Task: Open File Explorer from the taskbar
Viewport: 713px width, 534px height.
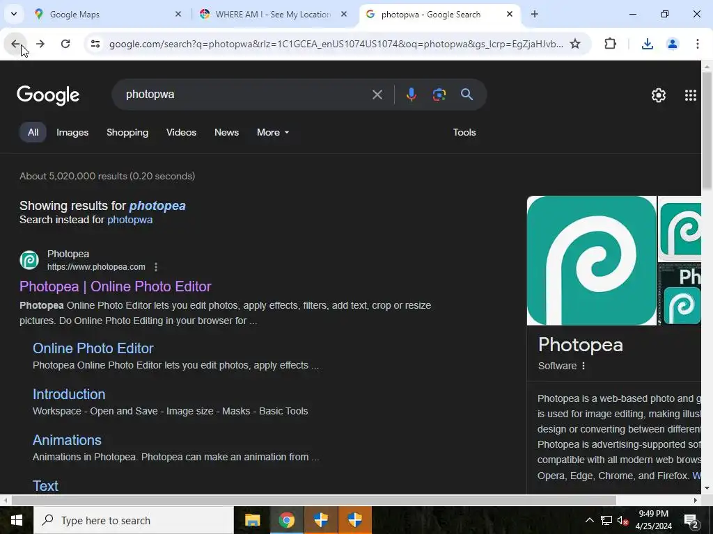Action: 252,520
